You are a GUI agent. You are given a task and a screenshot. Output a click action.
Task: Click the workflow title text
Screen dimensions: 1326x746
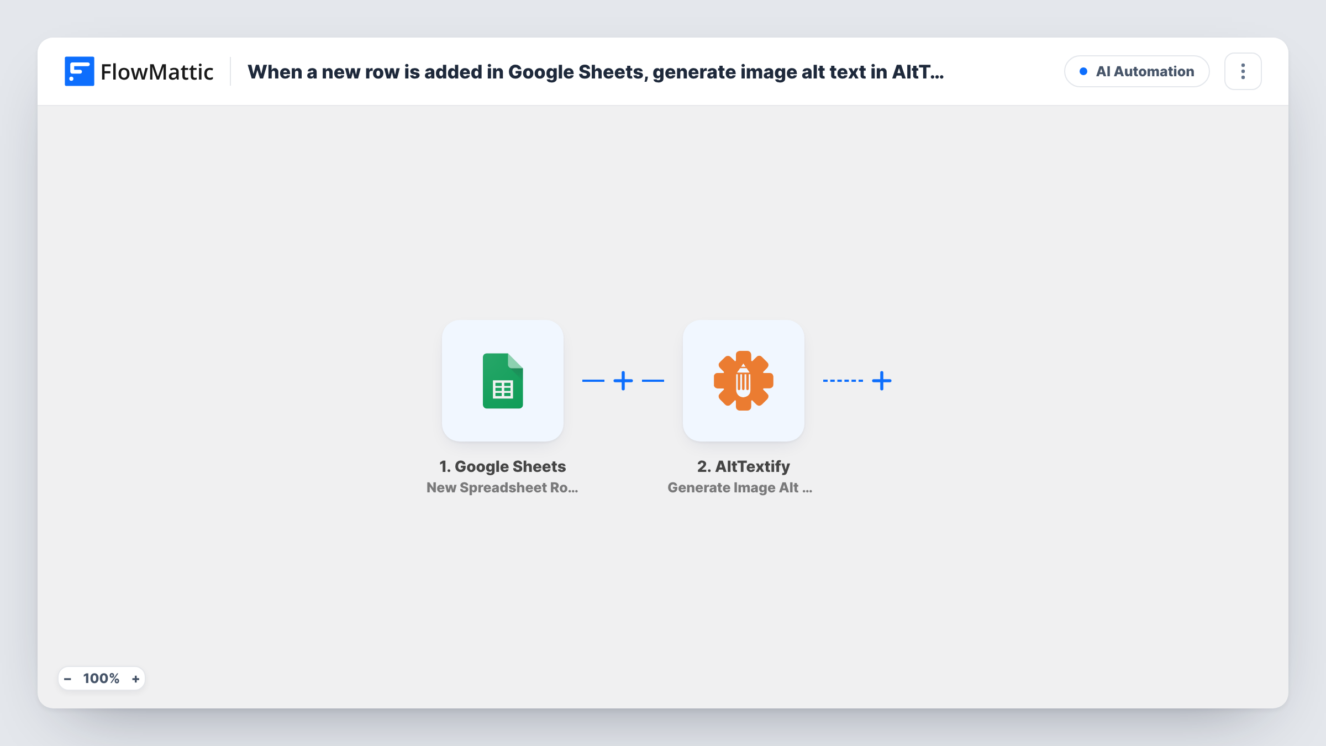[x=596, y=72]
